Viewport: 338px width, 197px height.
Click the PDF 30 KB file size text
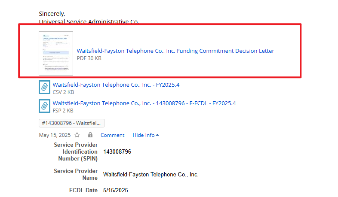89,58
